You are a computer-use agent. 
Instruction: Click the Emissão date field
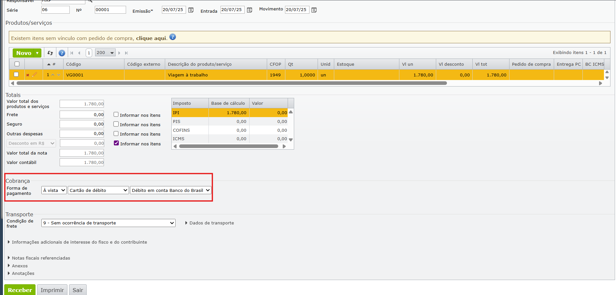pos(174,10)
